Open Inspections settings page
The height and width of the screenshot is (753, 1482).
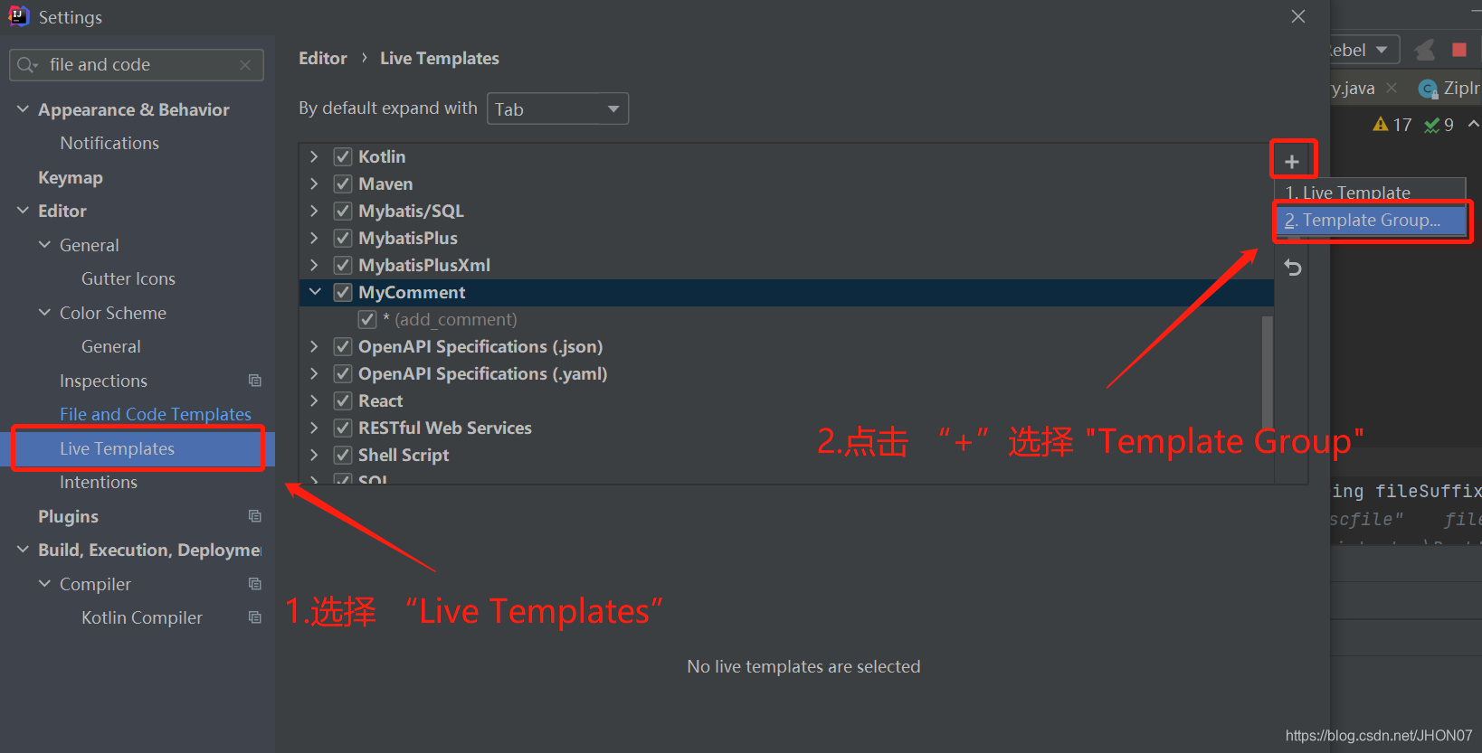point(103,381)
